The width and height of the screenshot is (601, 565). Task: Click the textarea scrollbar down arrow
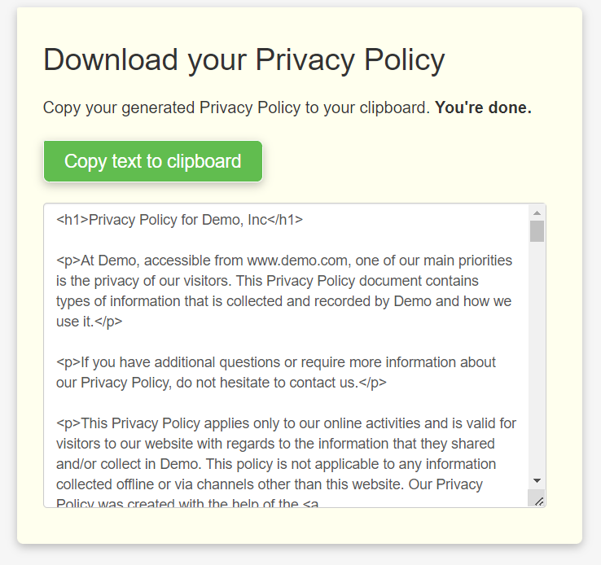pyautogui.click(x=537, y=480)
